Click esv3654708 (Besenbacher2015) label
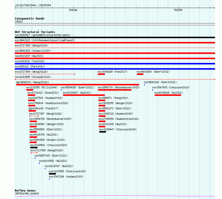Image resolution: width=222 pixels, height=199 pixels. click(x=50, y=119)
